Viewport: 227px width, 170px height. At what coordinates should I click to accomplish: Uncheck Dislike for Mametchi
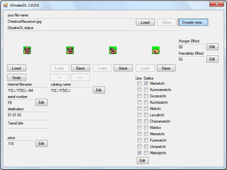click(146, 83)
